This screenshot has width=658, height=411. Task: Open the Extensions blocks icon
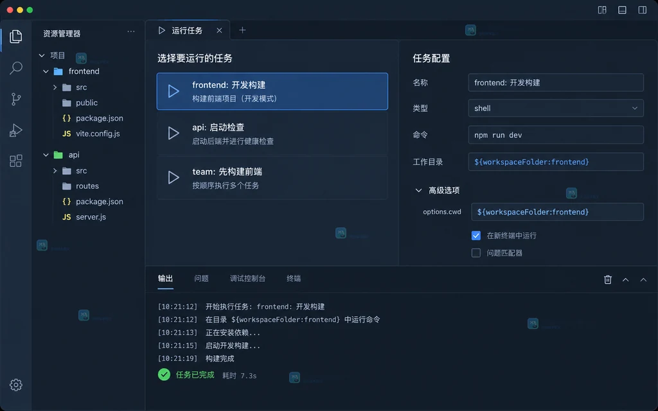(x=15, y=161)
